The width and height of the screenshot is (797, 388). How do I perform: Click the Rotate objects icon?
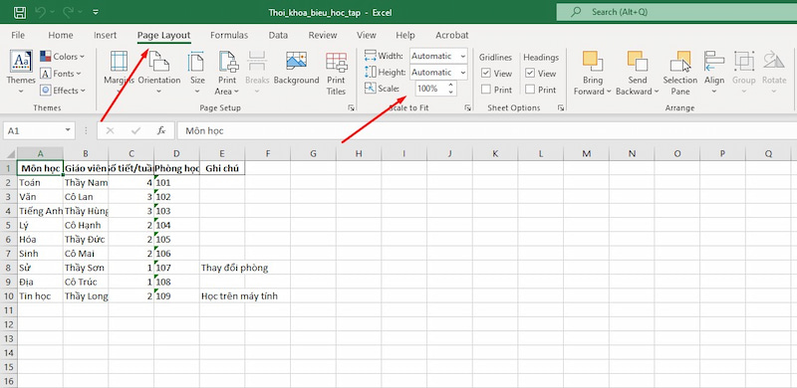pyautogui.click(x=774, y=61)
